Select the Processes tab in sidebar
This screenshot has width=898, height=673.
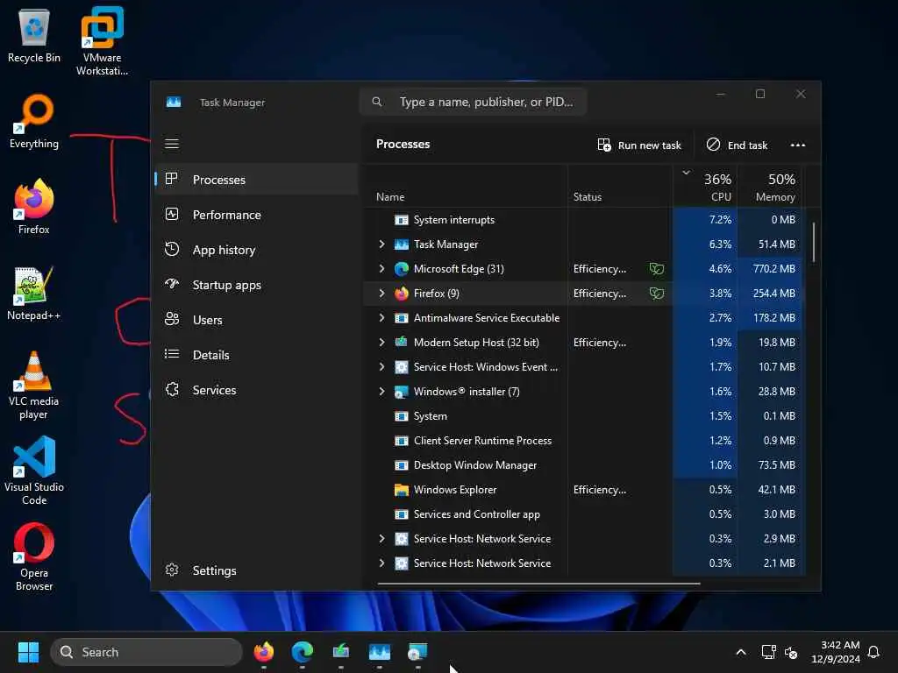[x=257, y=180]
